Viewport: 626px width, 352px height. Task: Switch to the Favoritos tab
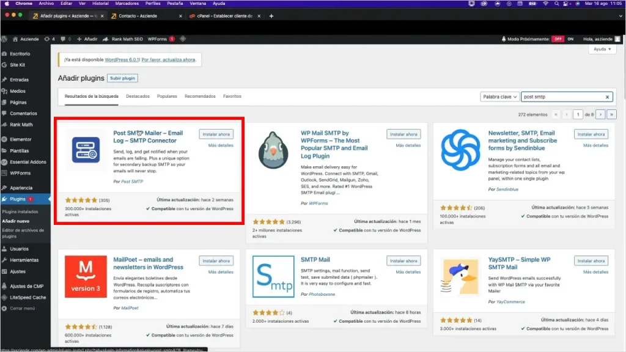232,96
